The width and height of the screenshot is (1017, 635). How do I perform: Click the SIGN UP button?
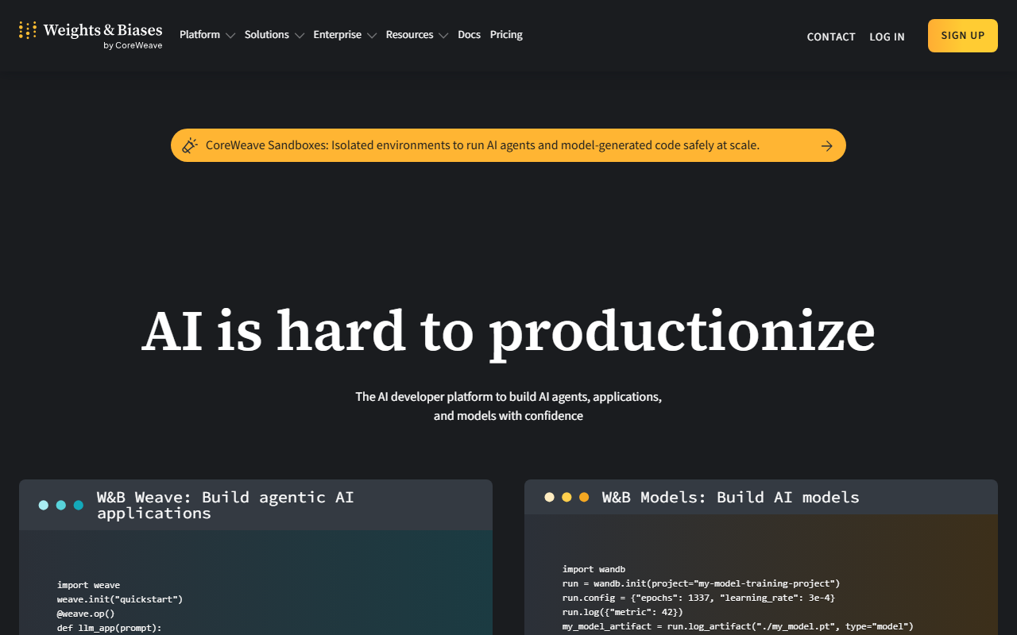pyautogui.click(x=963, y=36)
